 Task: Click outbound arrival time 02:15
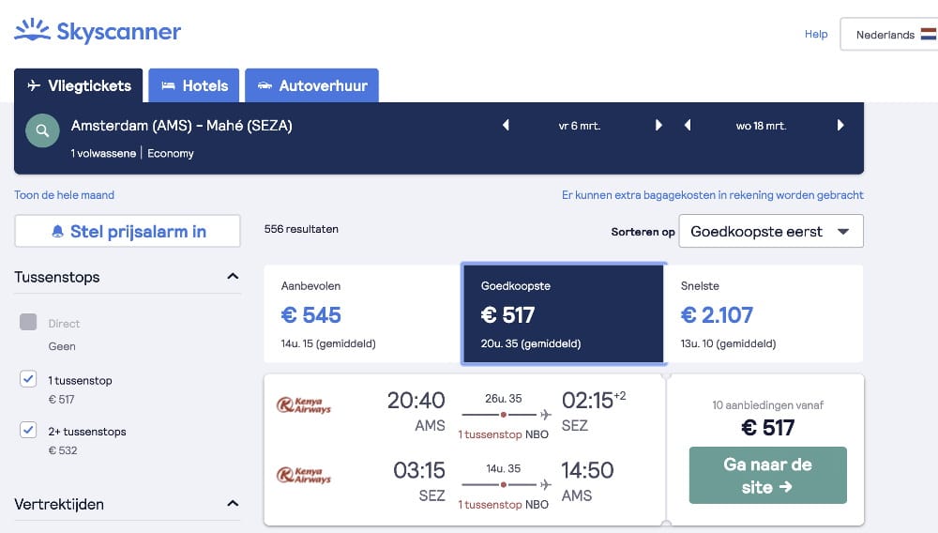[587, 400]
